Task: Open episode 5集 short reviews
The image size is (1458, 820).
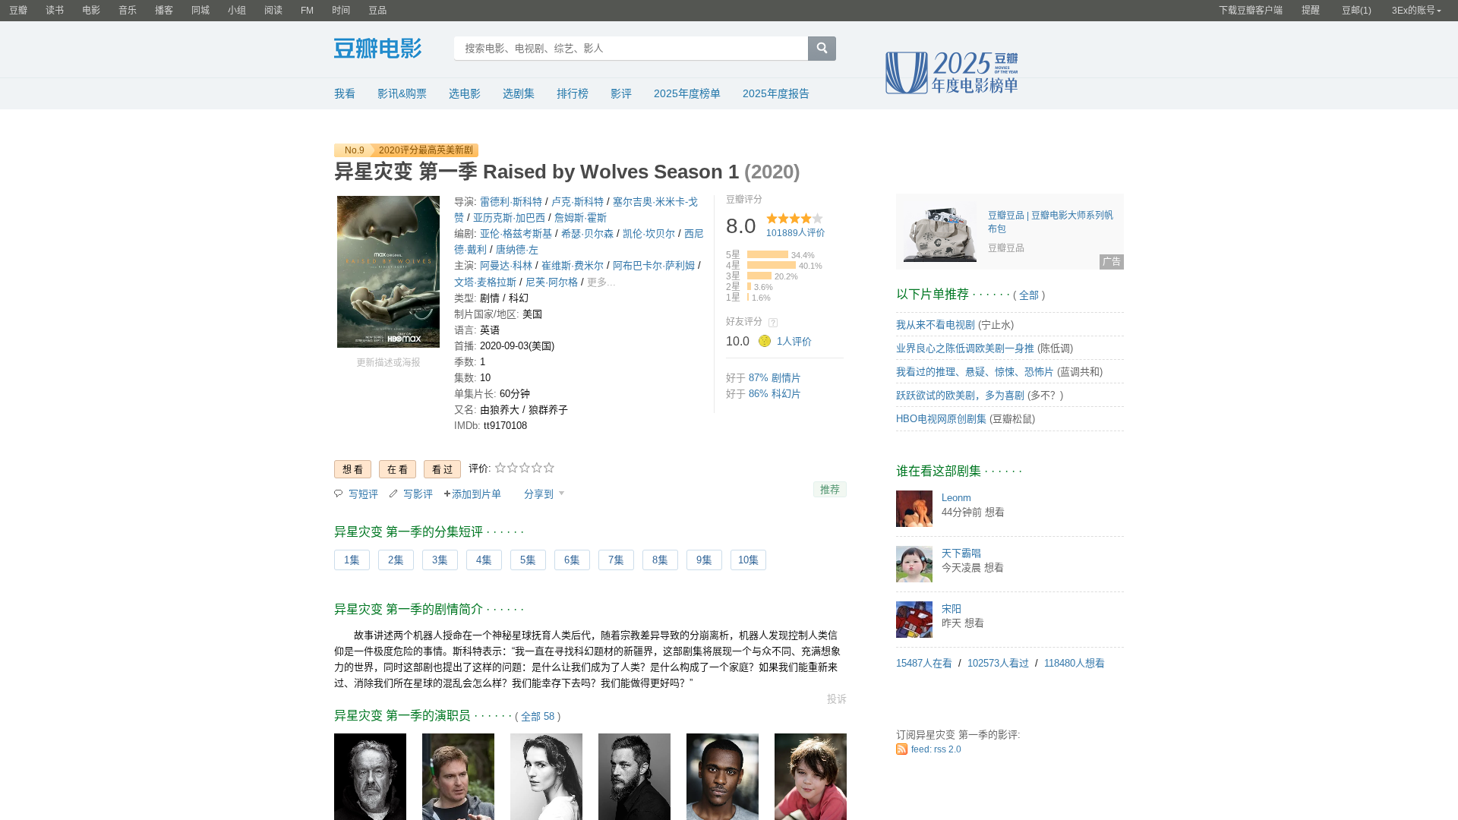Action: tap(528, 560)
